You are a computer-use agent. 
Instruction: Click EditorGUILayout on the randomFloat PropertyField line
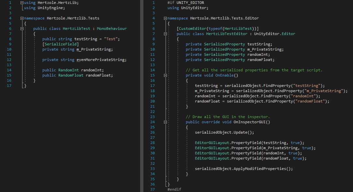coord(212,158)
